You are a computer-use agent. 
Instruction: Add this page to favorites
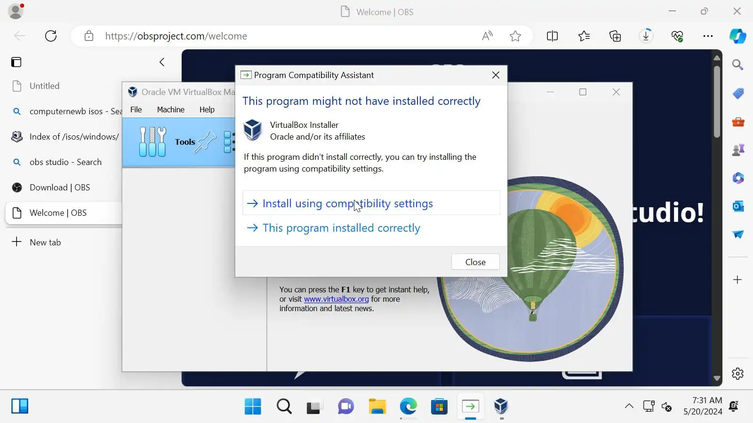click(515, 36)
